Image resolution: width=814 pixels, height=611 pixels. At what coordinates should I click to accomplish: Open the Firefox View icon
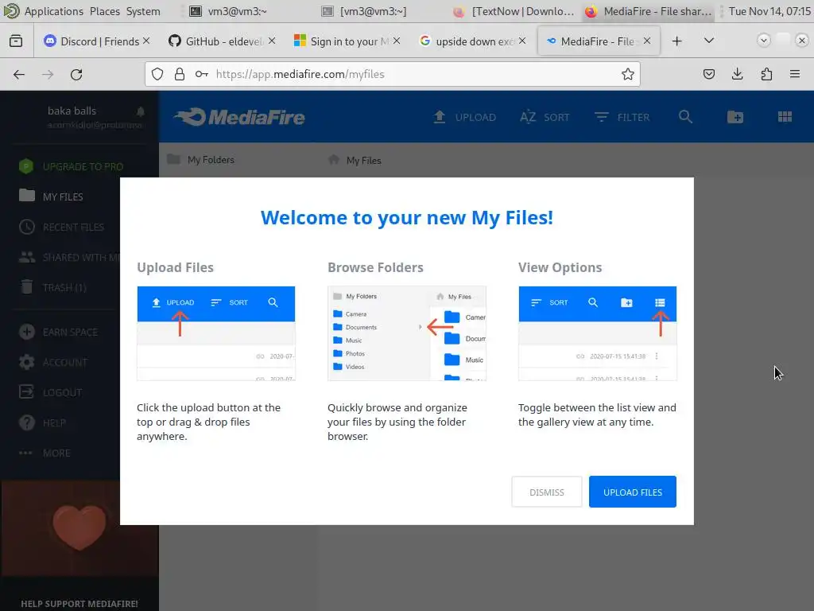click(16, 41)
